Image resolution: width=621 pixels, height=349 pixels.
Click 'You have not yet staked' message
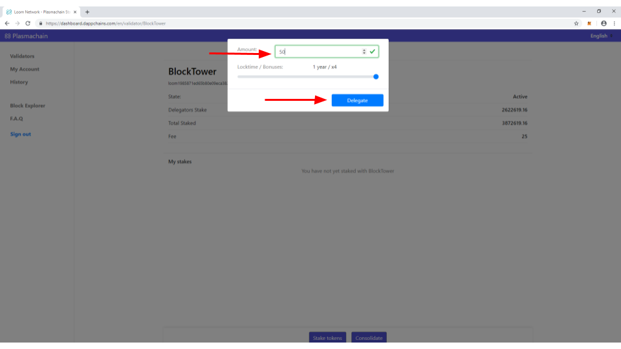tap(348, 171)
